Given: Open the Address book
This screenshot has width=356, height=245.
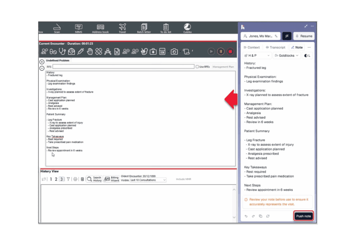Looking at the screenshot, I should click(100, 28).
